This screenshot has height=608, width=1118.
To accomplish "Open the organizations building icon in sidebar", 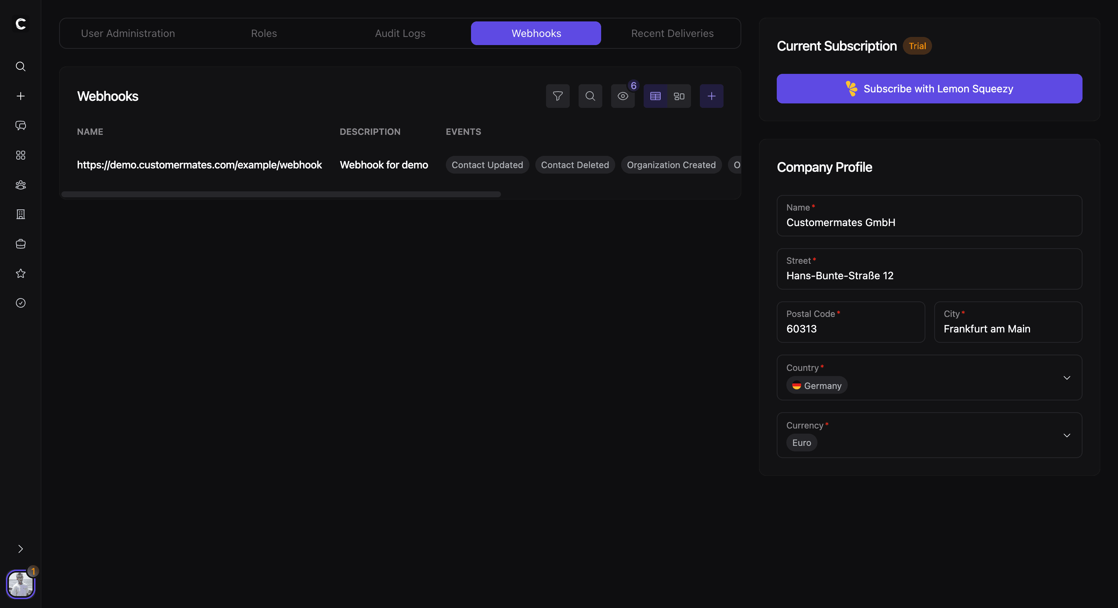I will (x=20, y=214).
